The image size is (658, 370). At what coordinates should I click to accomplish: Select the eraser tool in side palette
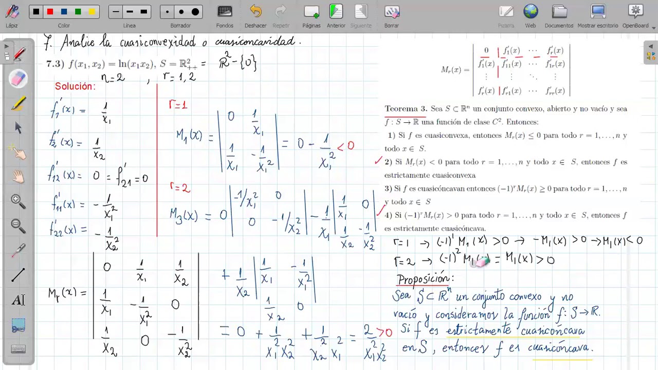coord(18,79)
